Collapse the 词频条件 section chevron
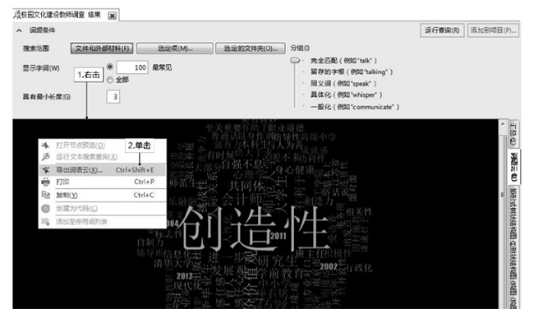This screenshot has height=309, width=534. (20, 30)
